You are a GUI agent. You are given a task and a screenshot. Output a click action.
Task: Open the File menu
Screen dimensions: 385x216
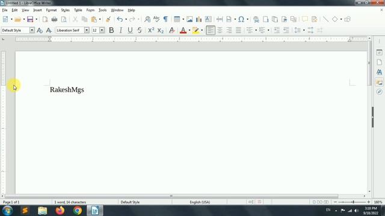[5, 10]
